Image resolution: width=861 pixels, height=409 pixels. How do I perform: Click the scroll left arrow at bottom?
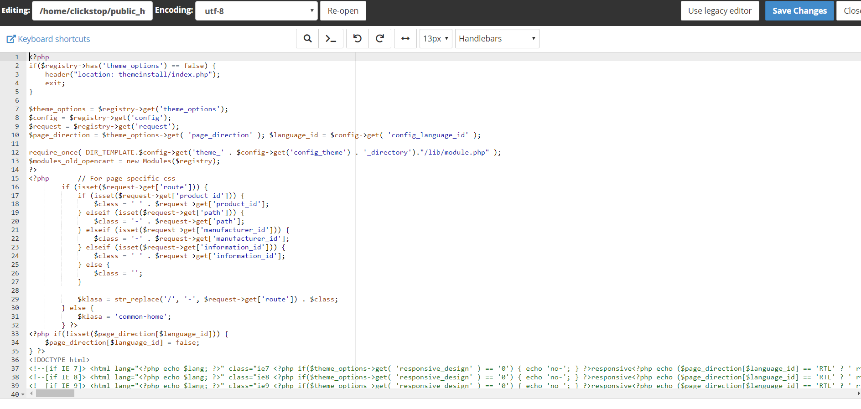coord(31,393)
